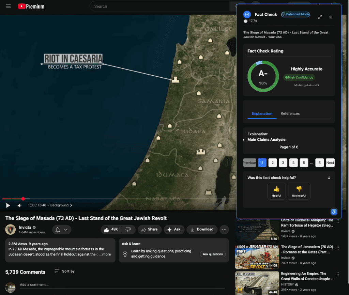
Task: Go to Next explanation page
Action: [x=330, y=162]
